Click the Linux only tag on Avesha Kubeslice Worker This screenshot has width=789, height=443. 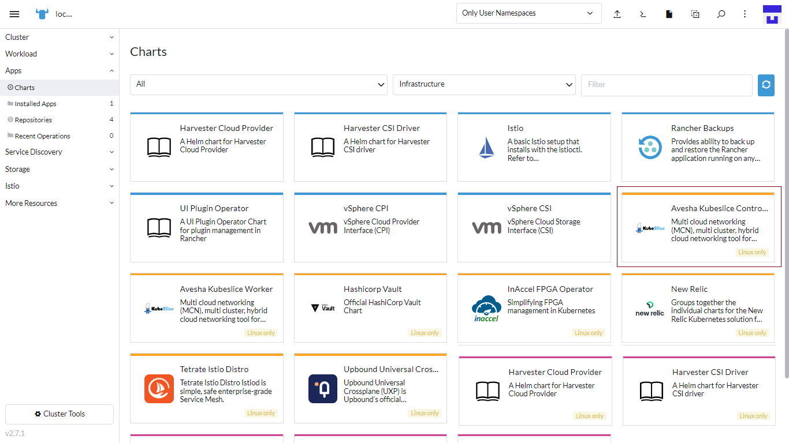pos(261,333)
